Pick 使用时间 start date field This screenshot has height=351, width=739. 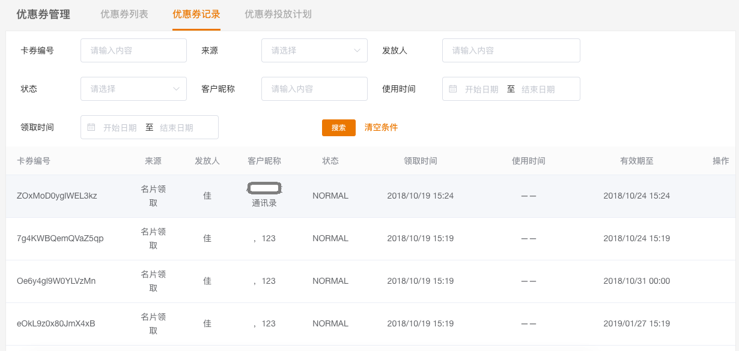point(481,89)
